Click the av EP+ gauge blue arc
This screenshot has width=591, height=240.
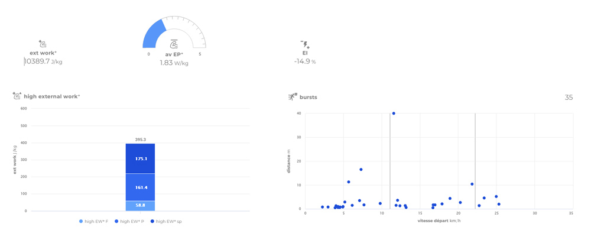pos(153,34)
